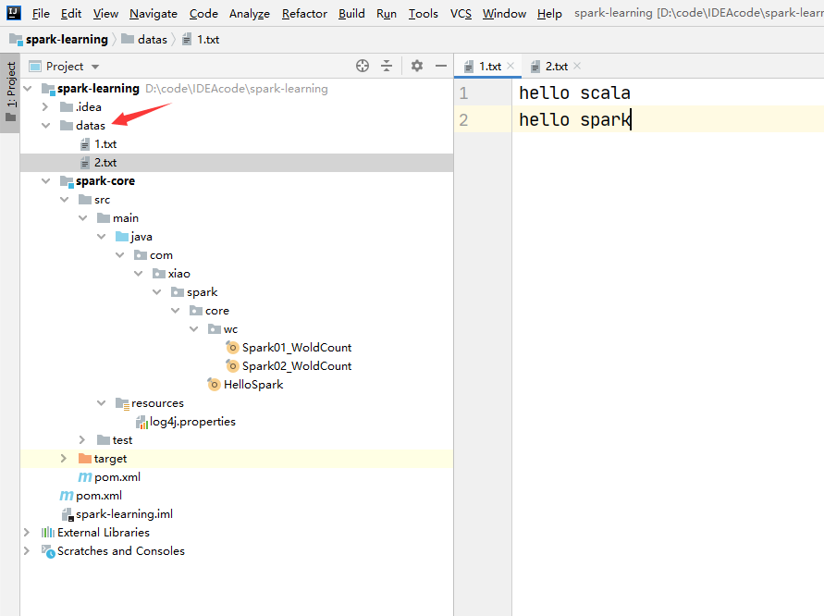Open the VCS menu

461,13
